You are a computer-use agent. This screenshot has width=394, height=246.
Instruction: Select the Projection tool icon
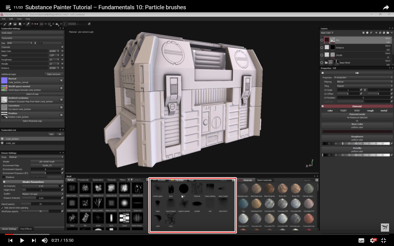pyautogui.click(x=15, y=24)
